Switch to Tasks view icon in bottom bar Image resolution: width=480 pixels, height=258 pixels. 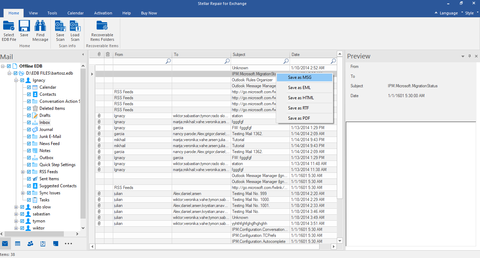(x=43, y=244)
